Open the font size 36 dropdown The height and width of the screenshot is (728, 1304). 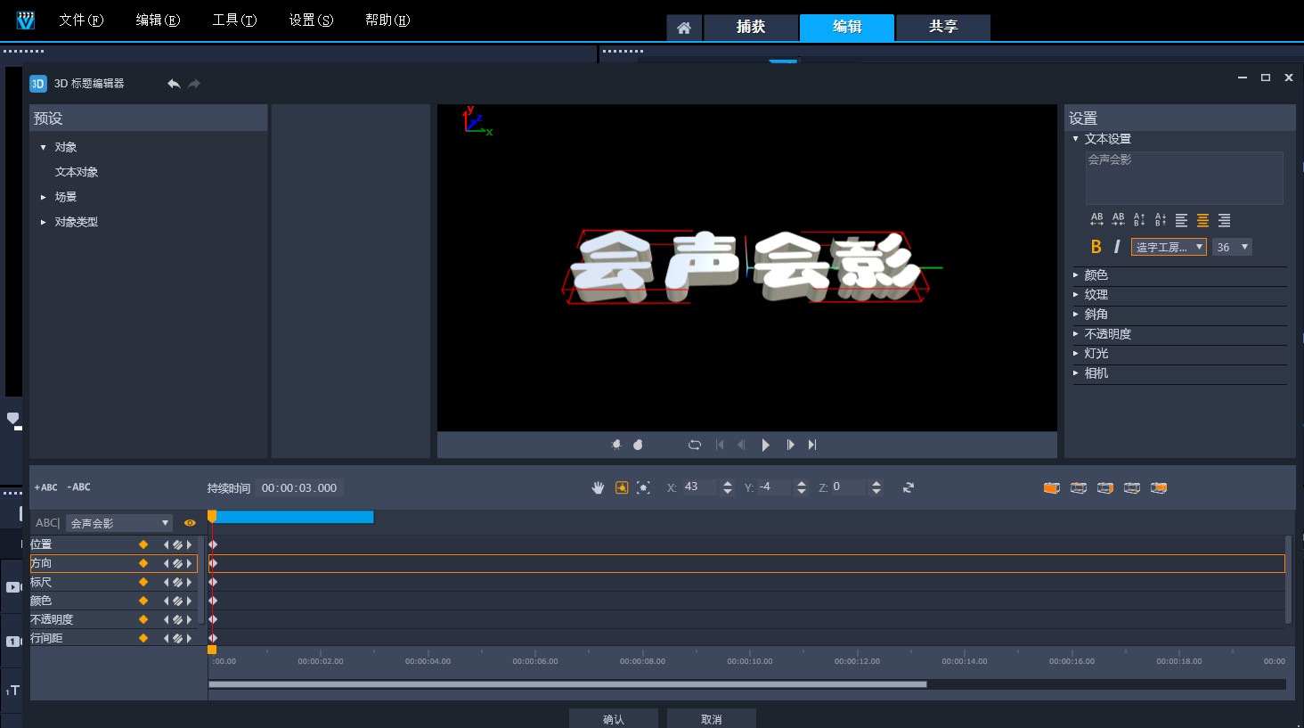coord(1232,247)
